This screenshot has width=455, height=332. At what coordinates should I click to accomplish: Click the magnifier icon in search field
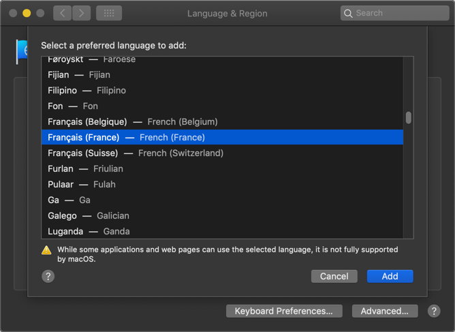pos(348,13)
